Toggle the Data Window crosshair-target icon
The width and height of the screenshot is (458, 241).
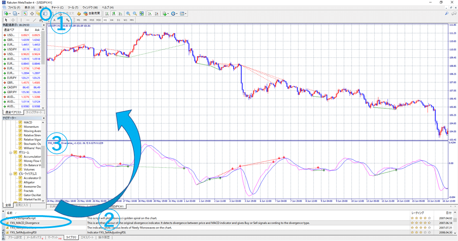point(32,13)
